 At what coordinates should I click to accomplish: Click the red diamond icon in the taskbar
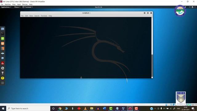(x=79, y=108)
